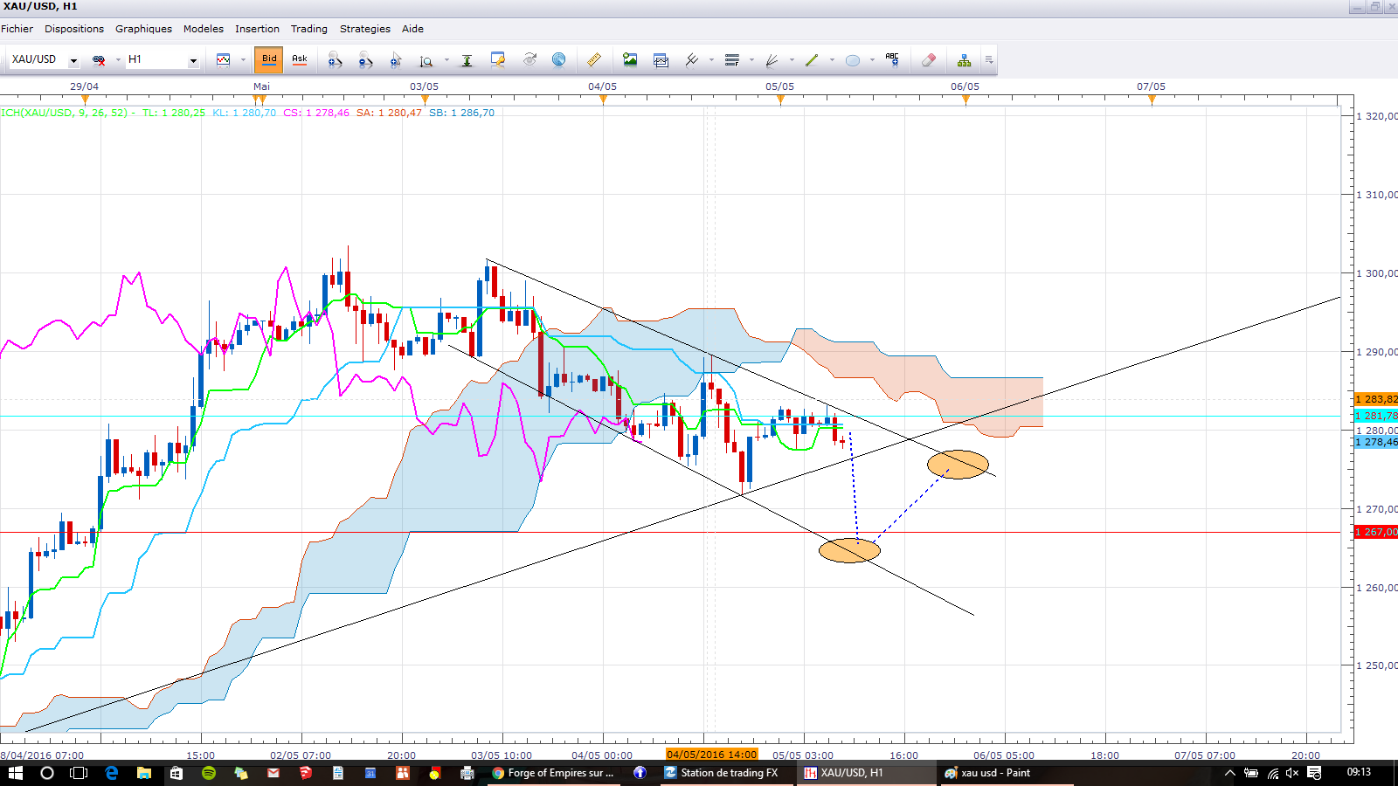The image size is (1398, 786).
Task: Open the Strategies menu
Action: (365, 29)
